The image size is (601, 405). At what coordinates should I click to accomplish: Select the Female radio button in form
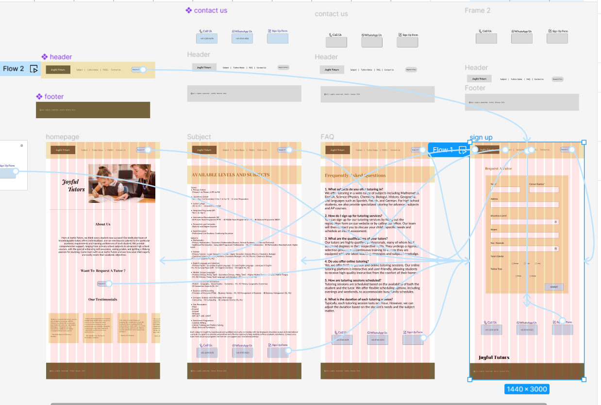(x=512, y=264)
